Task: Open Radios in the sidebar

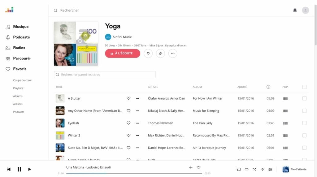Action: click(15, 48)
